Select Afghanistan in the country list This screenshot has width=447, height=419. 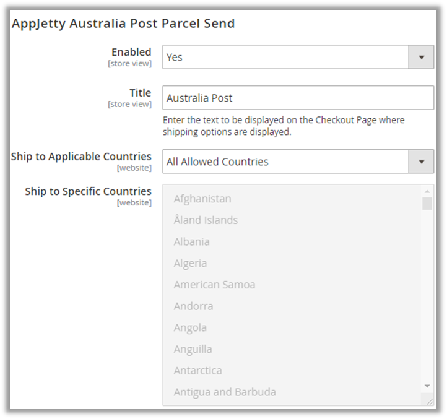pyautogui.click(x=202, y=199)
